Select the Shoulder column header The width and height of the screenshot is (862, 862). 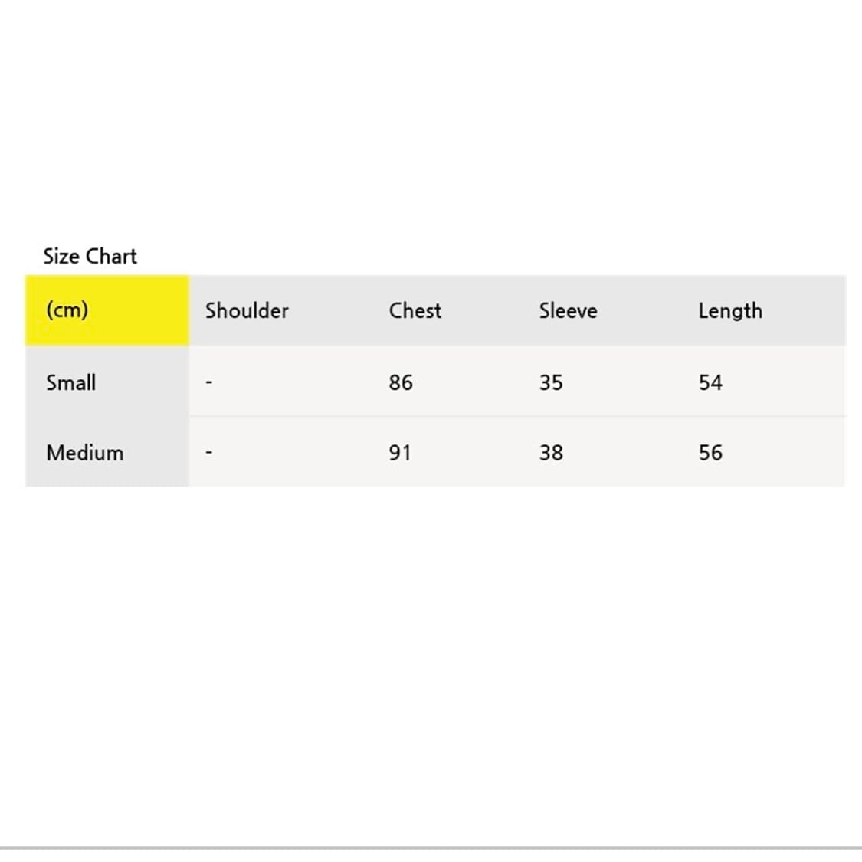pyautogui.click(x=247, y=310)
